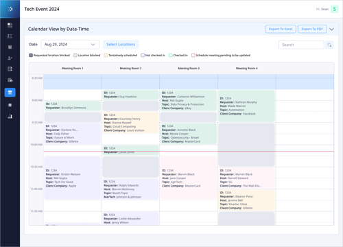Open Marvin Black 5G meeting card
This screenshot has width=343, height=247.
[x=247, y=178]
